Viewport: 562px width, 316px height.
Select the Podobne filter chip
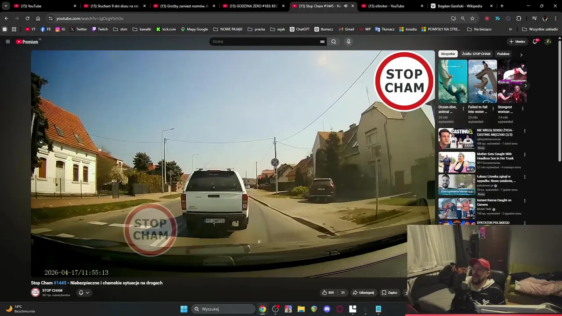click(x=503, y=54)
